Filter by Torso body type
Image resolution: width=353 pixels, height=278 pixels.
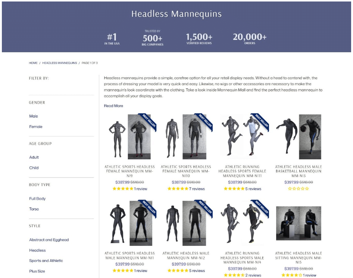pos(34,209)
